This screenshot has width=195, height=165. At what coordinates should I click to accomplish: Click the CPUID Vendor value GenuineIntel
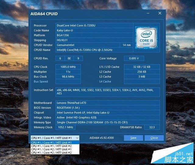(x=88, y=45)
